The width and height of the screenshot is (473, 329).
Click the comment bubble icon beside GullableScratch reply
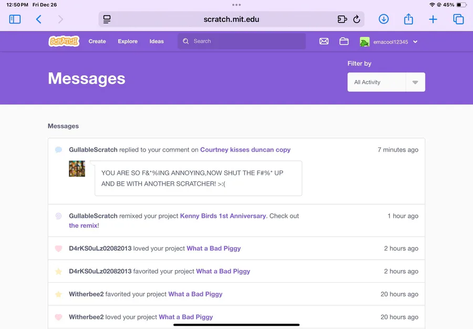click(58, 149)
